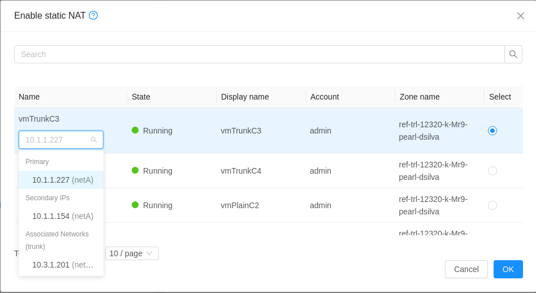
Task: Click admin account in vmTrunkC4 row
Action: click(321, 171)
